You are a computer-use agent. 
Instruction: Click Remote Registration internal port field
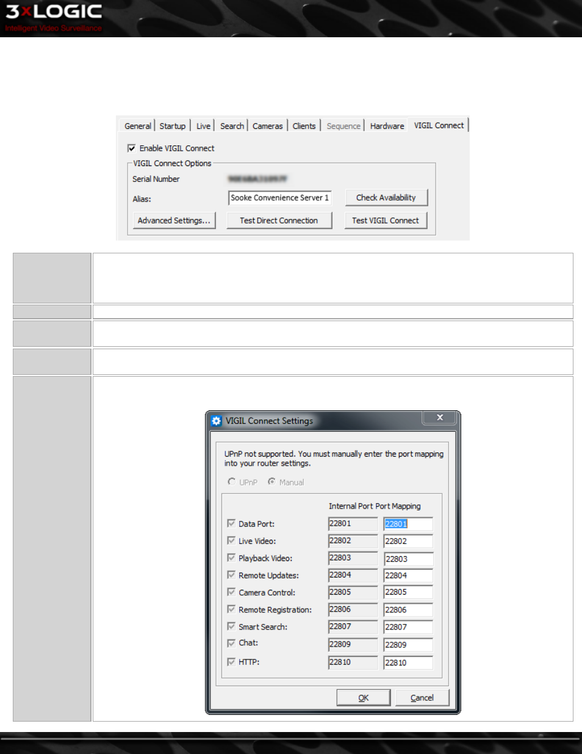(x=353, y=609)
